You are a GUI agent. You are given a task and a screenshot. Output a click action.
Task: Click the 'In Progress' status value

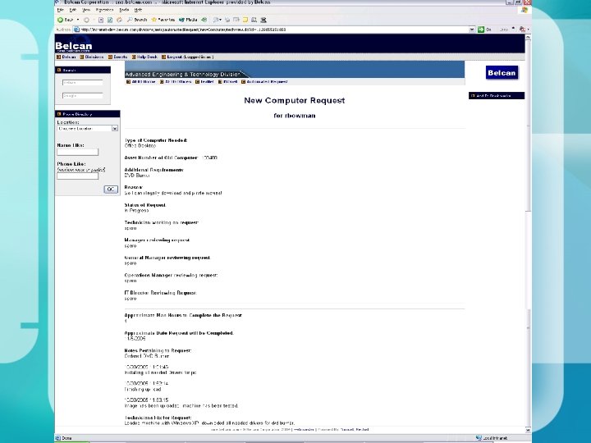[136, 211]
